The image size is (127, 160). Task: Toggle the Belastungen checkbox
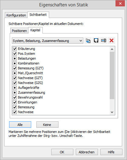(15, 59)
